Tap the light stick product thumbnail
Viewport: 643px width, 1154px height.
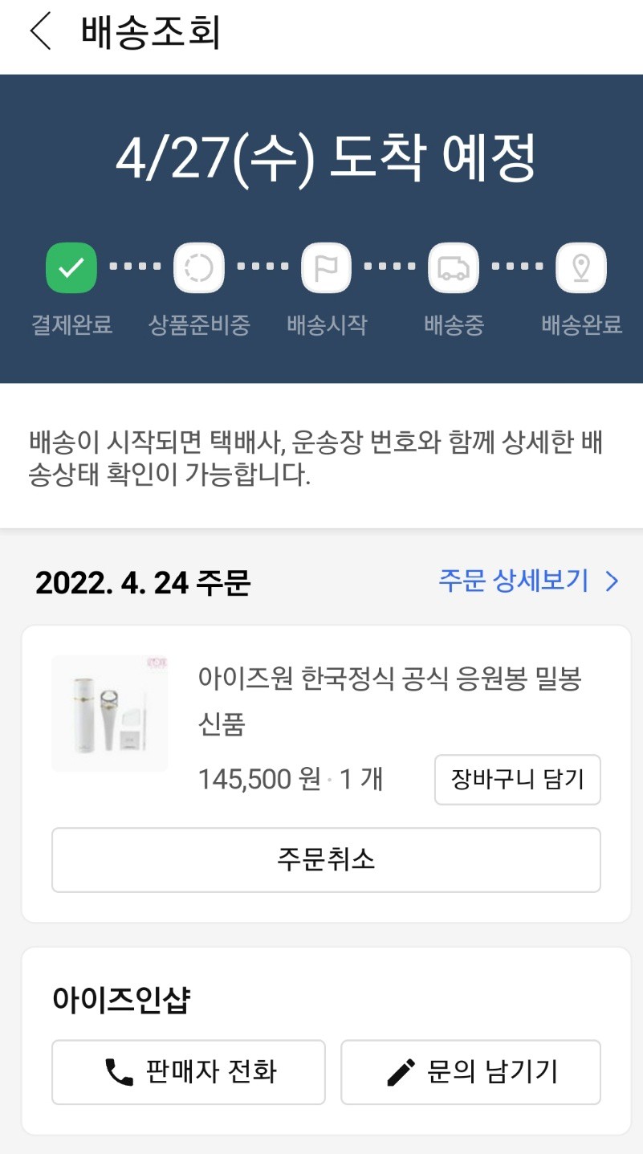pos(110,714)
